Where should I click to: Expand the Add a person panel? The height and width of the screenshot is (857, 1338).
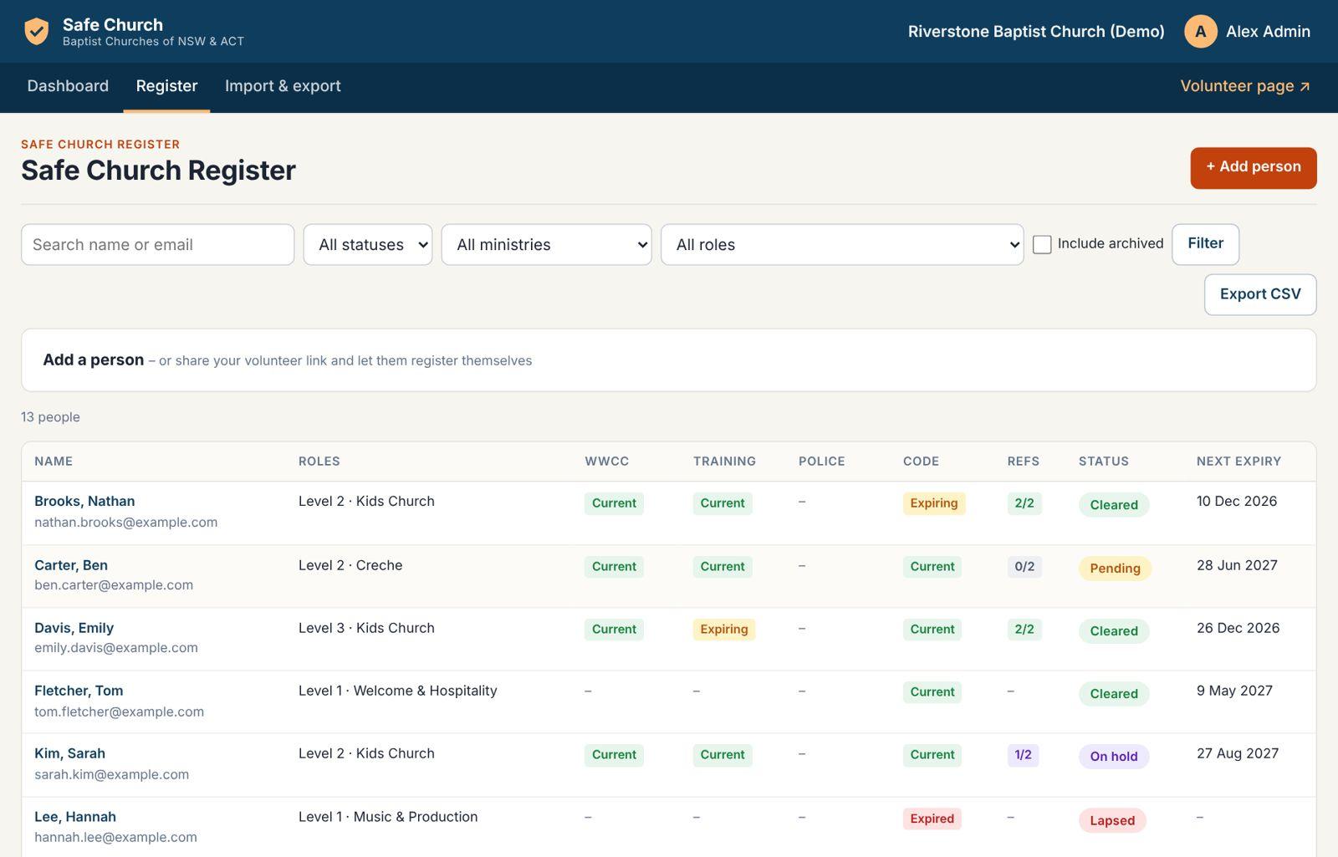click(x=668, y=360)
